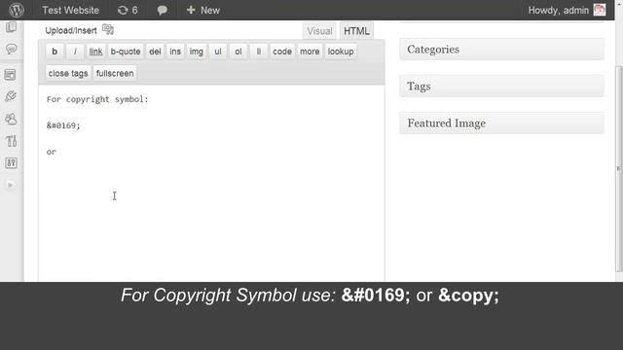Viewport: 623px width, 350px height.
Task: Switch to the HTML editor tab
Action: pos(356,31)
